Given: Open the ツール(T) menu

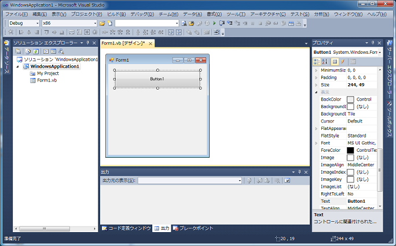Looking at the screenshot, I should tap(236, 14).
